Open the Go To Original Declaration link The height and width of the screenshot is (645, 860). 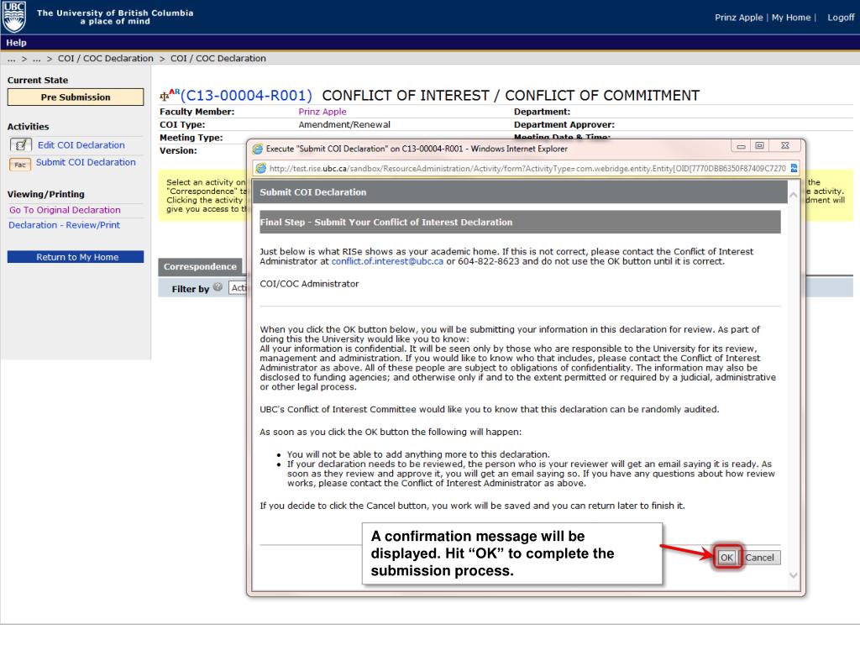click(65, 210)
